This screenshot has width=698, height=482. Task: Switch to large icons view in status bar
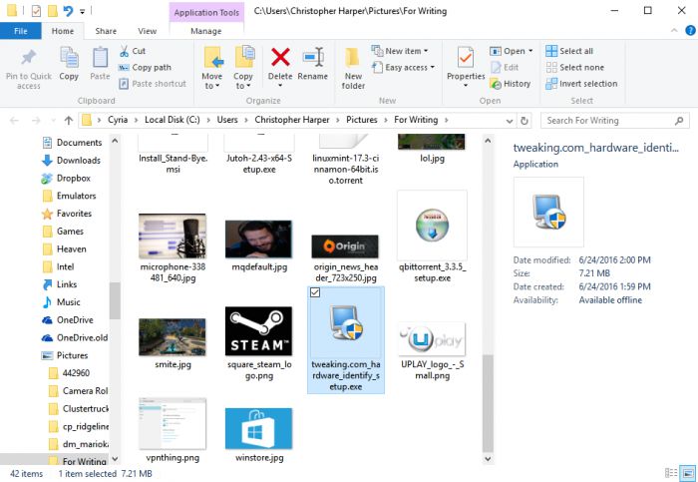(x=685, y=474)
